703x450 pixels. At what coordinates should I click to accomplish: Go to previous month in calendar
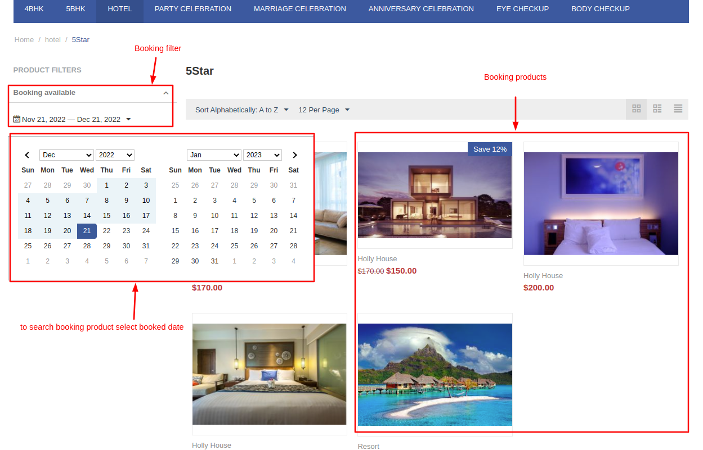[27, 155]
